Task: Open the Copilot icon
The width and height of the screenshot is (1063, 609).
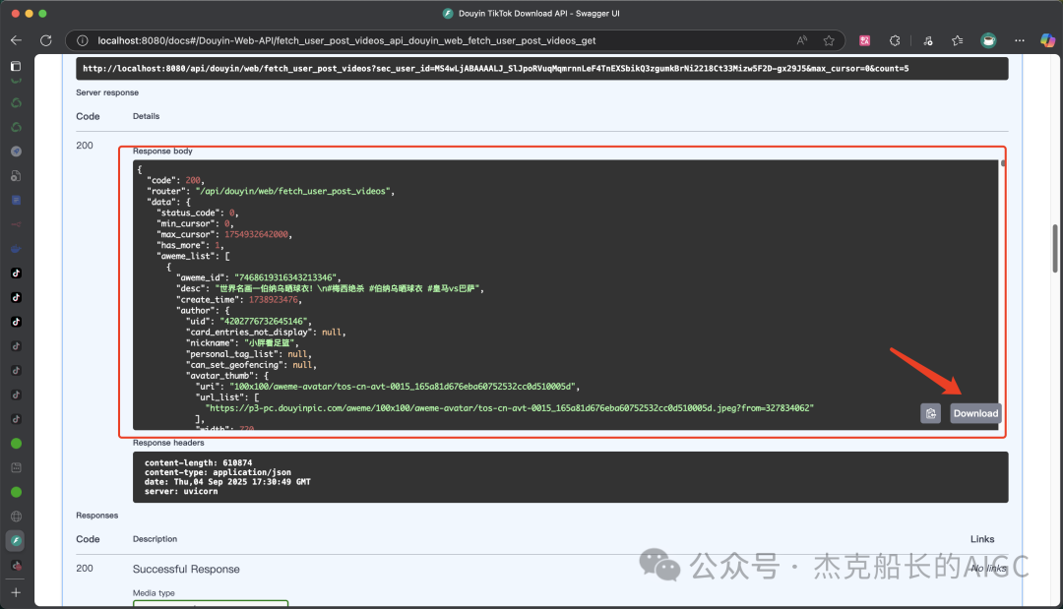Action: (x=1047, y=40)
